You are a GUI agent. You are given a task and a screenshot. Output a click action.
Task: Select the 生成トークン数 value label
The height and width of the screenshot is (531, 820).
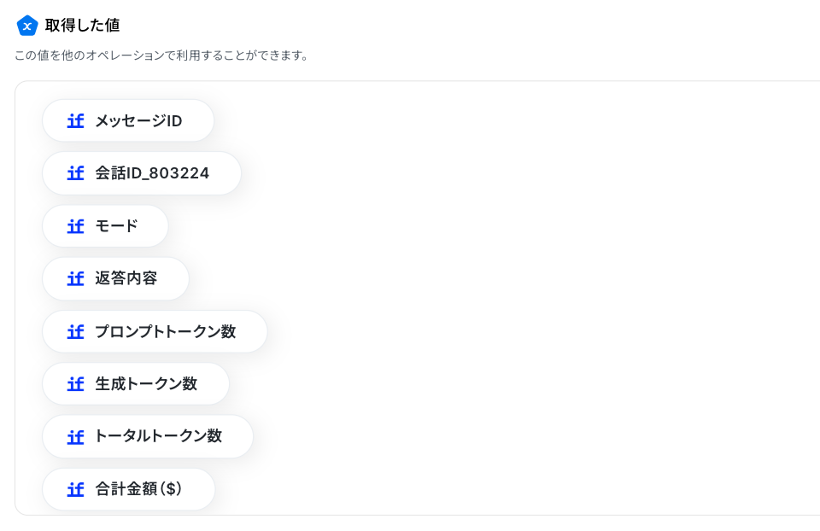click(146, 384)
